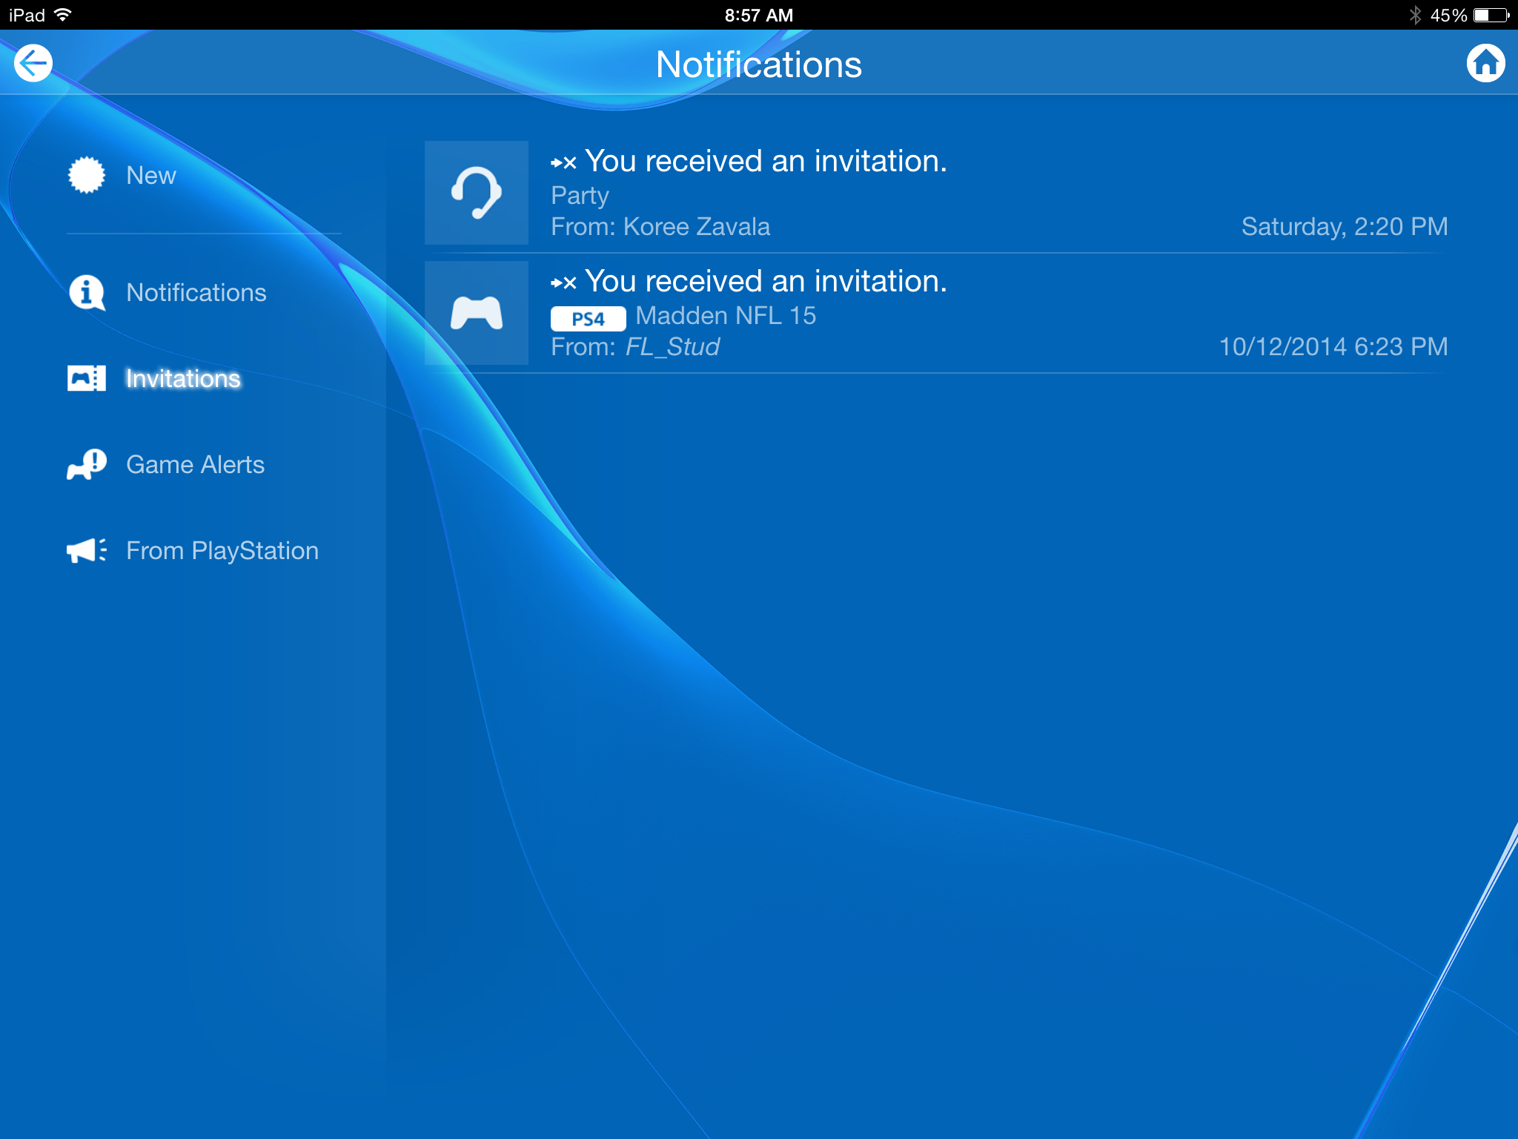The height and width of the screenshot is (1139, 1518).
Task: Click the Notifications info bubble icon
Action: pyautogui.click(x=87, y=292)
